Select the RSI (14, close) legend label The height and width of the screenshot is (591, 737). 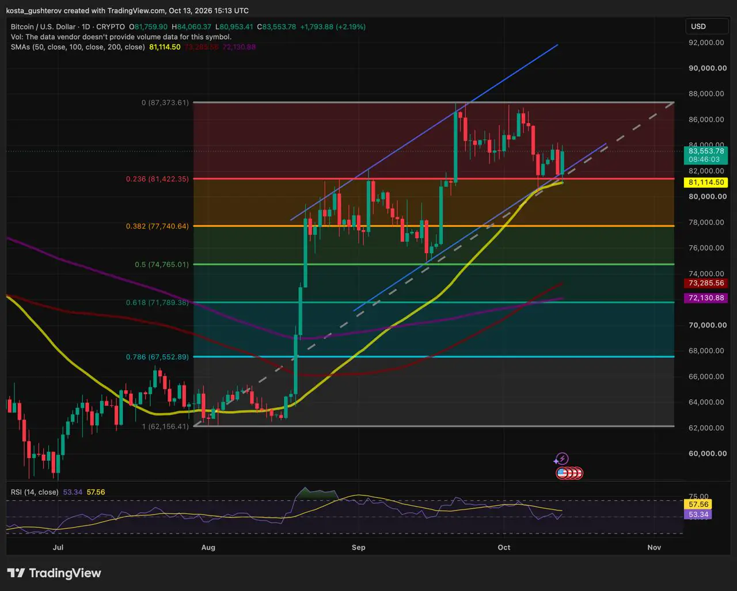(x=35, y=492)
